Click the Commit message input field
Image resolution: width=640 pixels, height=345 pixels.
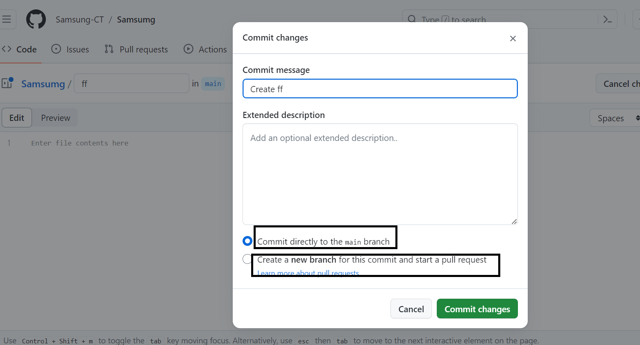(x=380, y=89)
